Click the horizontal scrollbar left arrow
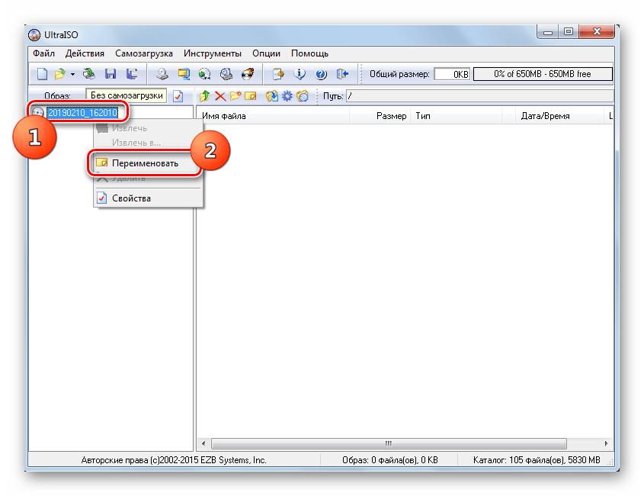This screenshot has width=644, height=496. 203,443
